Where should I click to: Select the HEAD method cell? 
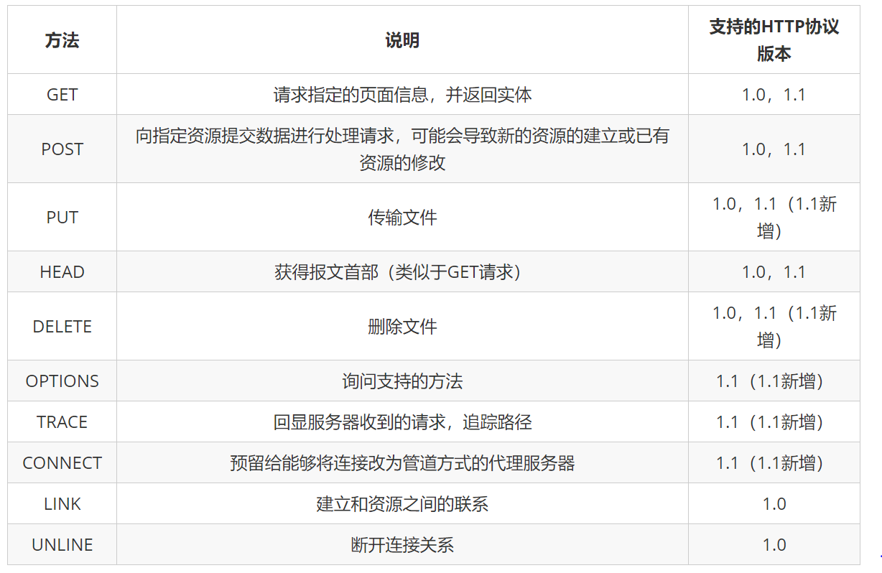[x=62, y=271]
